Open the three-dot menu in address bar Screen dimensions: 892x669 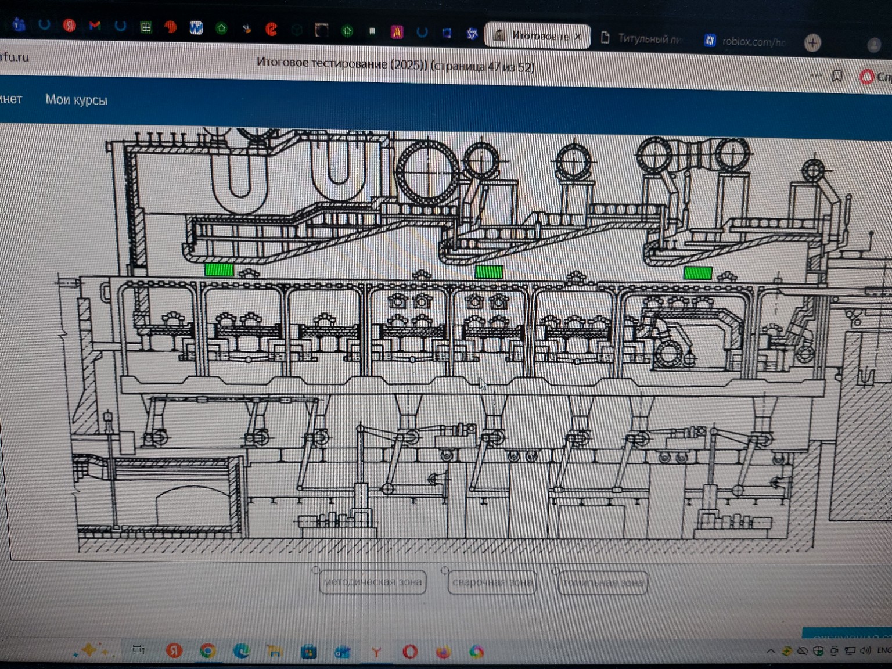point(816,75)
